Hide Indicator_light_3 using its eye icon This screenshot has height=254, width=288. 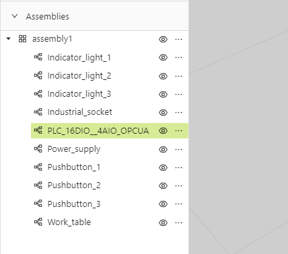click(x=163, y=94)
